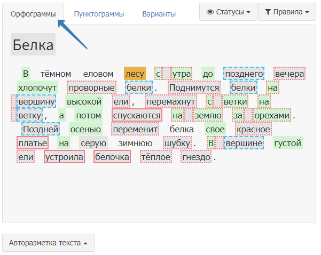Expand the Авторазметка текста dropdown
The image size is (321, 255).
pyautogui.click(x=48, y=243)
